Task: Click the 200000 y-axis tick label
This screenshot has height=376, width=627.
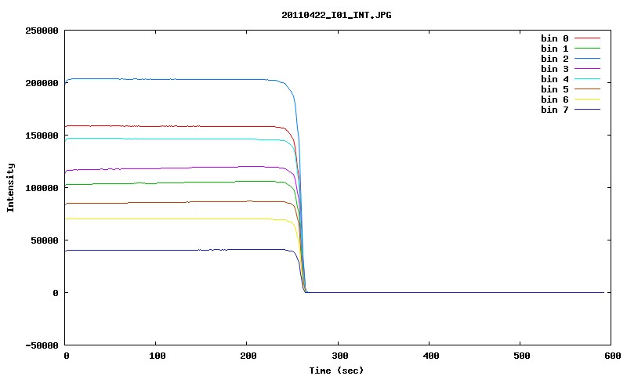Action: [x=42, y=83]
